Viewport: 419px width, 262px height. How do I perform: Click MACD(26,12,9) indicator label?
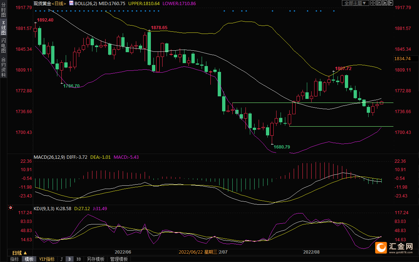(49, 157)
